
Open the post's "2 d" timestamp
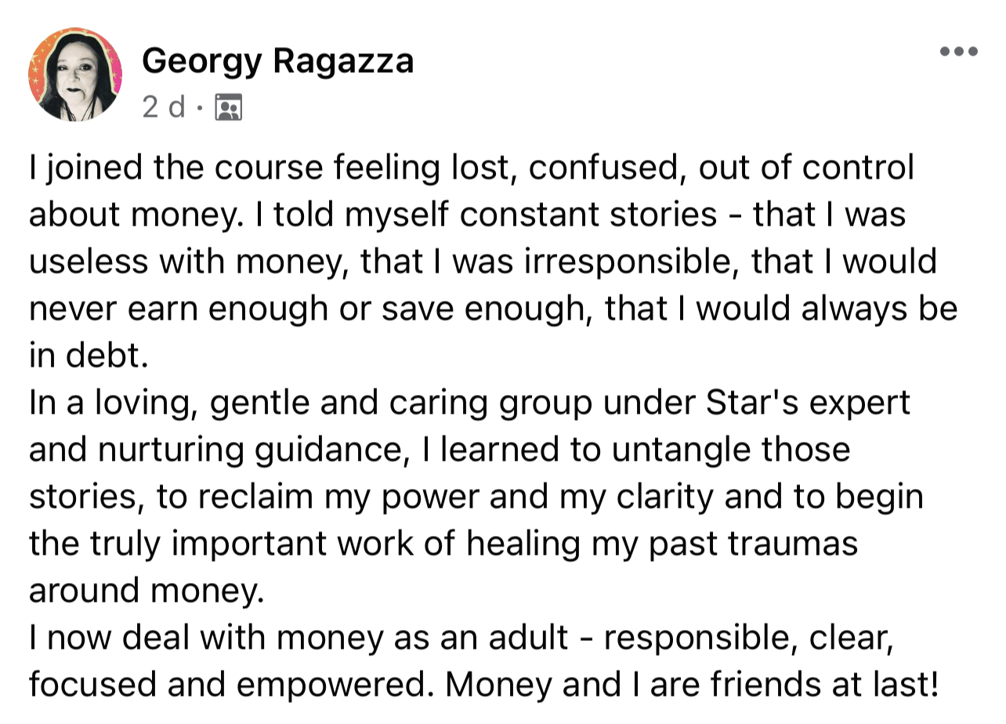point(164,107)
